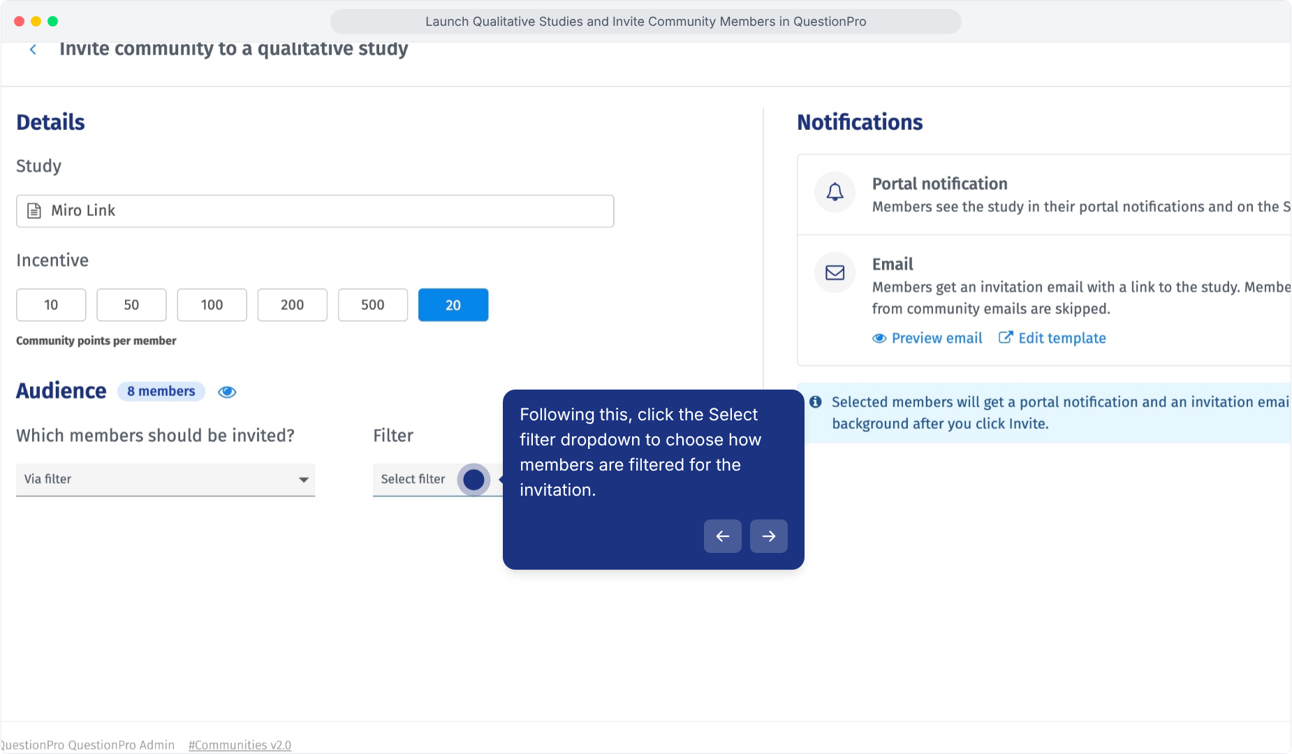The width and height of the screenshot is (1292, 754).
Task: Click the red close window button
Action: point(19,21)
